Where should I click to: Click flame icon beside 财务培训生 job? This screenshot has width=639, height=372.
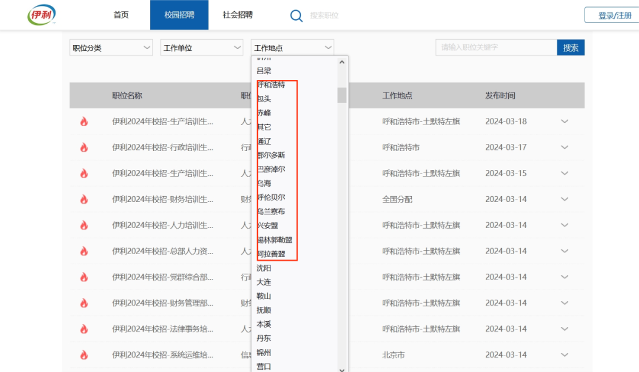point(84,199)
